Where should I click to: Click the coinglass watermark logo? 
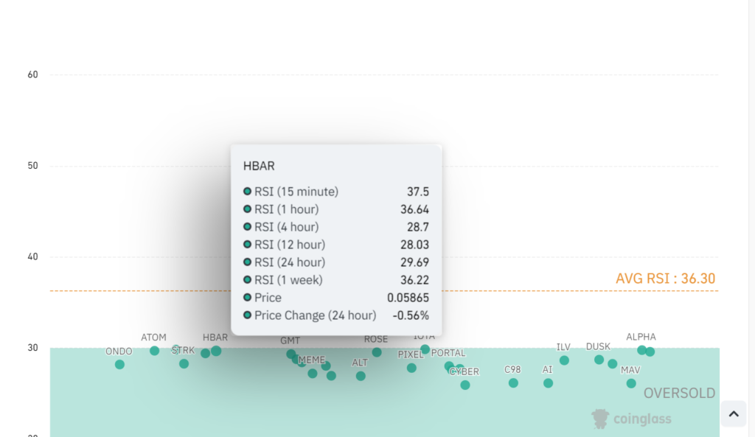point(632,419)
